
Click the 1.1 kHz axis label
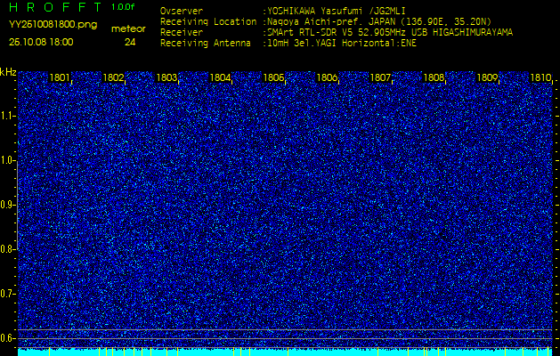click(7, 116)
